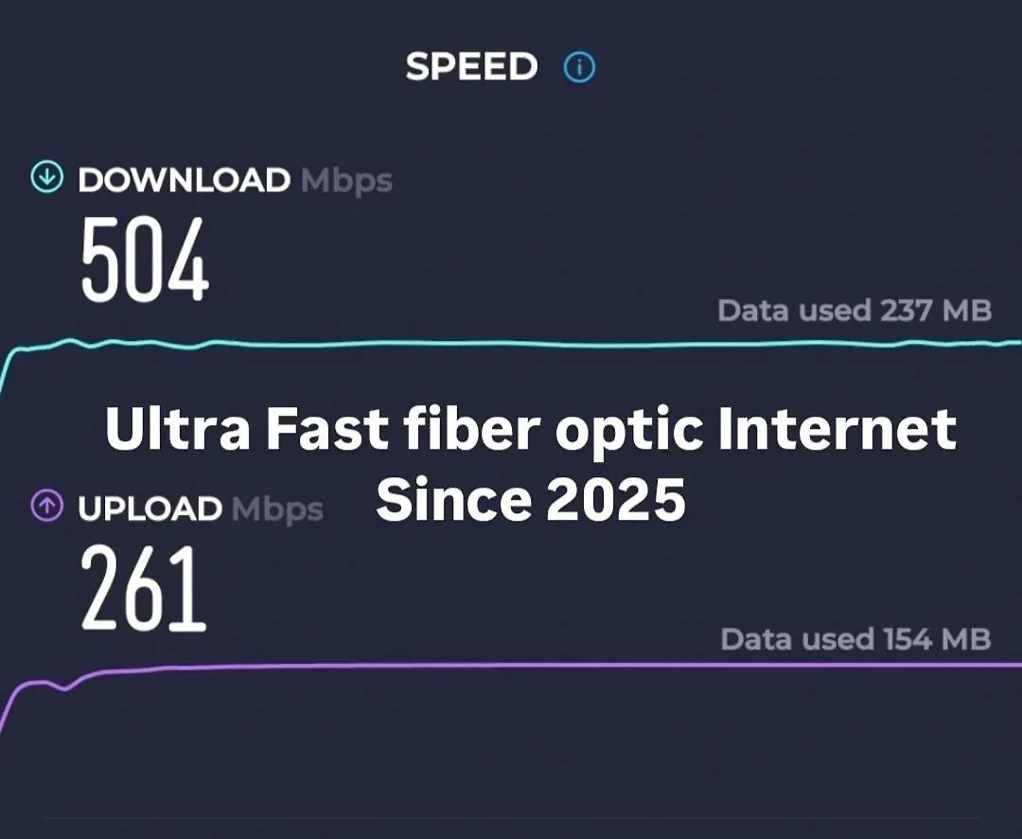Click the Since 2025 caption
Viewport: 1022px width, 839px height.
531,499
